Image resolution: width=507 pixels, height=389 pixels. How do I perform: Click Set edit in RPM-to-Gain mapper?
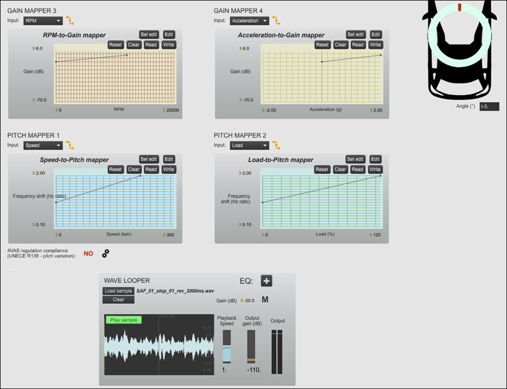click(x=149, y=34)
